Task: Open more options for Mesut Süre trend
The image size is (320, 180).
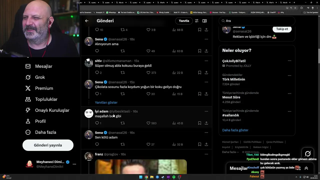Action: tap(289, 93)
